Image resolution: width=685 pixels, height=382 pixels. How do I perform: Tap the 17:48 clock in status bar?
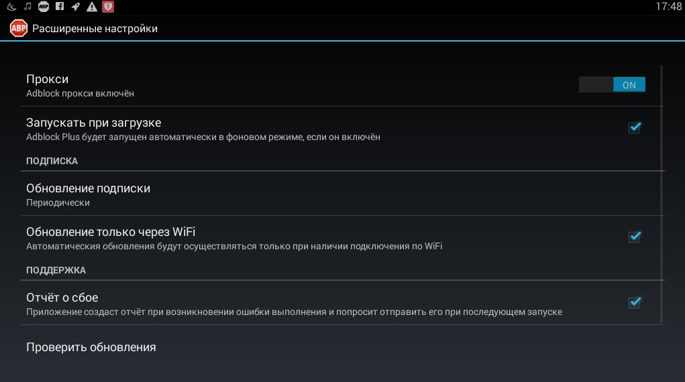click(x=667, y=7)
